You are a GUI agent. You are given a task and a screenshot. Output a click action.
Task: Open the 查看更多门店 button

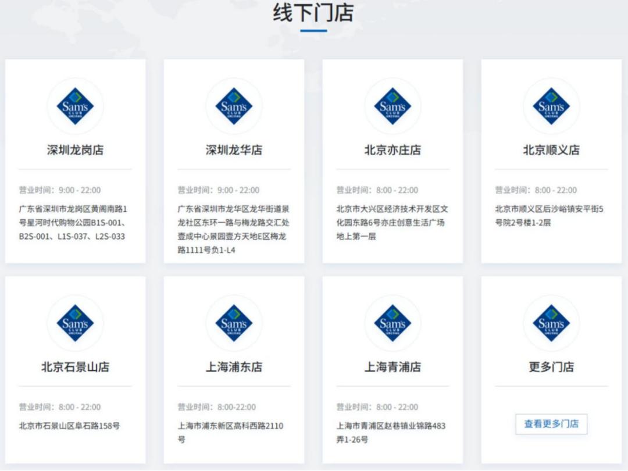point(551,424)
